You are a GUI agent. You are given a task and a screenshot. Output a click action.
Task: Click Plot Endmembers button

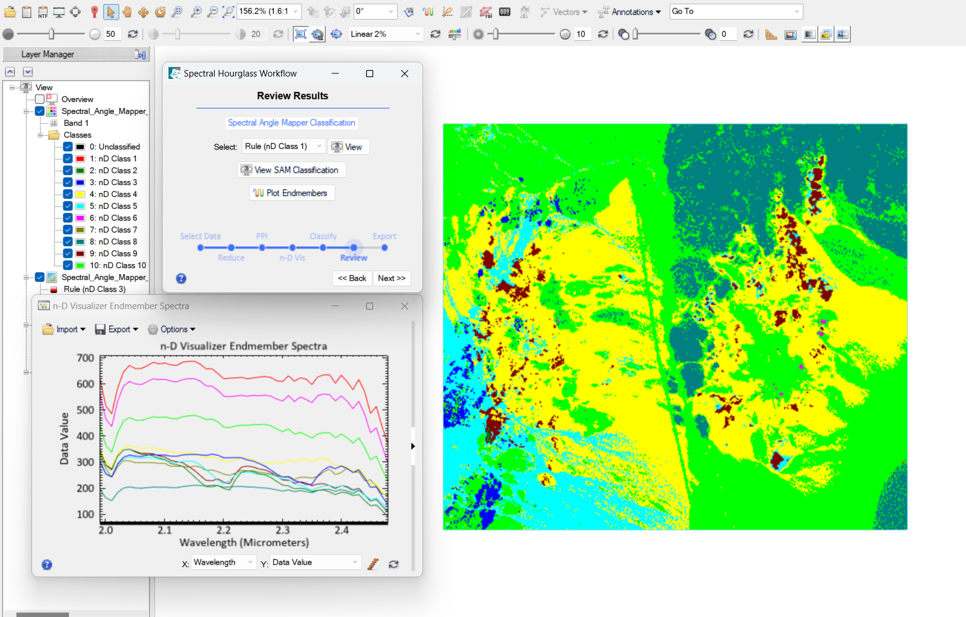tap(291, 193)
